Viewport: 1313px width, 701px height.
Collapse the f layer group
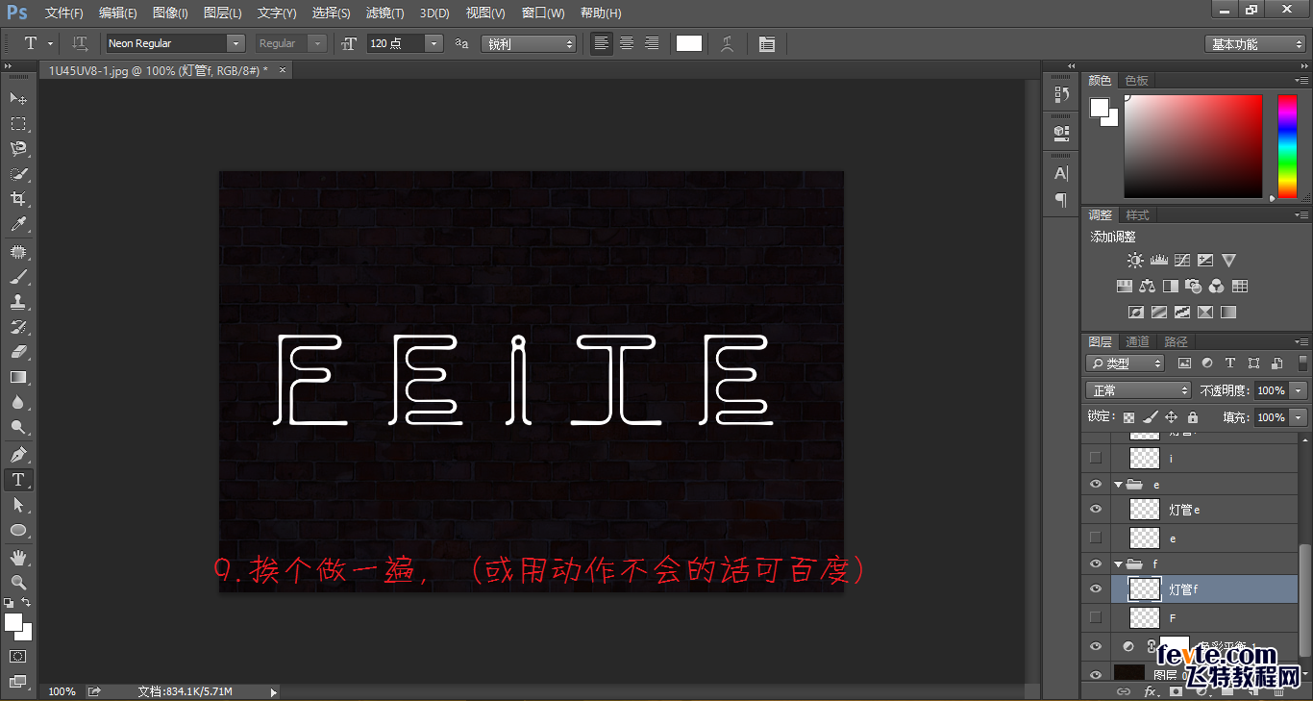tap(1119, 563)
